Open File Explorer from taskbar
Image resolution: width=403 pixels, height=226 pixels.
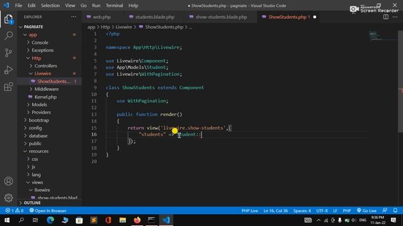[x=123, y=220]
